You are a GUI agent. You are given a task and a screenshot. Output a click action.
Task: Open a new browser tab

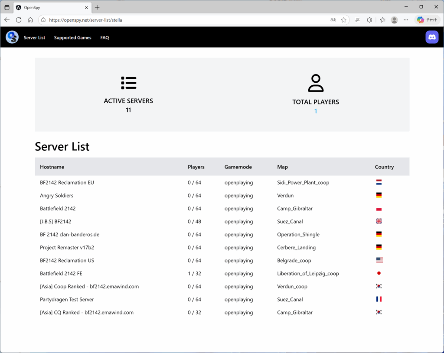[97, 7]
